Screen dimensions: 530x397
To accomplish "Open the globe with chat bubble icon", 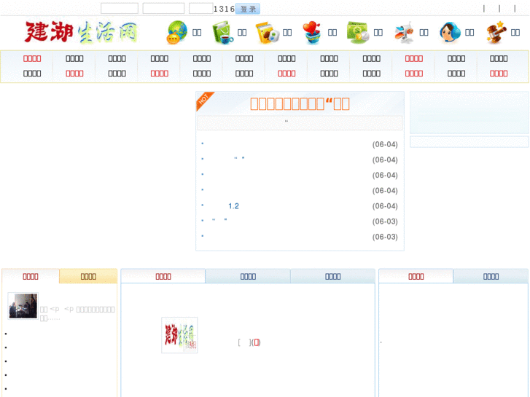I will (176, 32).
